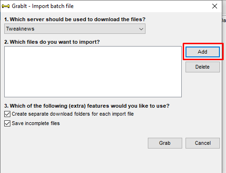Click the GrabIt logo icon in title bar
This screenshot has width=226, height=173.
6,6
